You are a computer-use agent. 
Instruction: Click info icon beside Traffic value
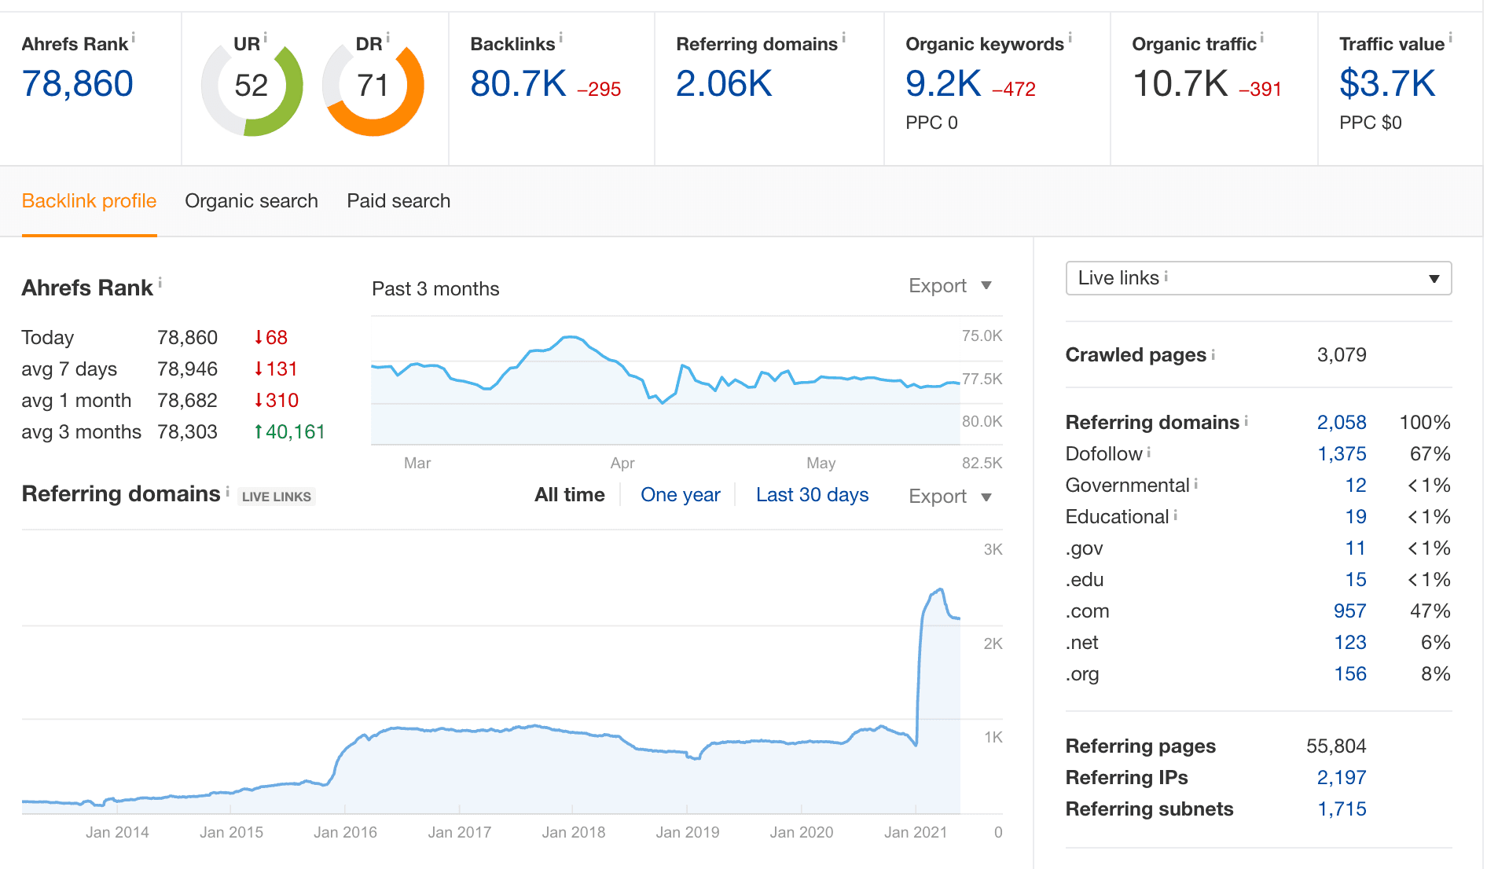pyautogui.click(x=1450, y=38)
